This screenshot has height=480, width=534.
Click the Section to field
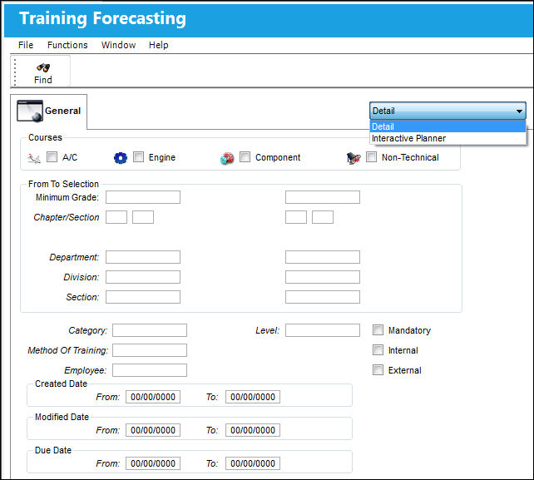pyautogui.click(x=323, y=297)
